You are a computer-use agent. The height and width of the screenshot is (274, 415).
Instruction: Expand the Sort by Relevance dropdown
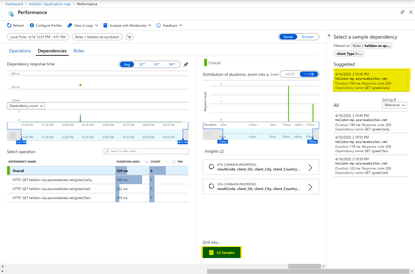(x=395, y=105)
